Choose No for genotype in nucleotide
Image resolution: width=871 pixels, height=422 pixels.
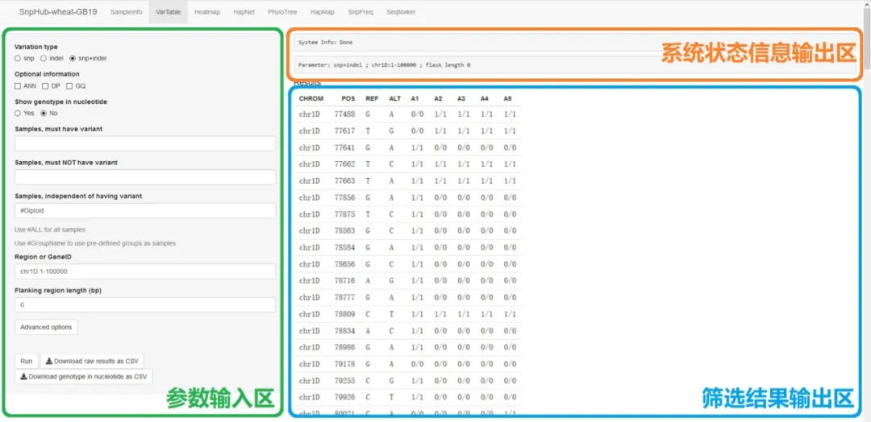point(44,113)
